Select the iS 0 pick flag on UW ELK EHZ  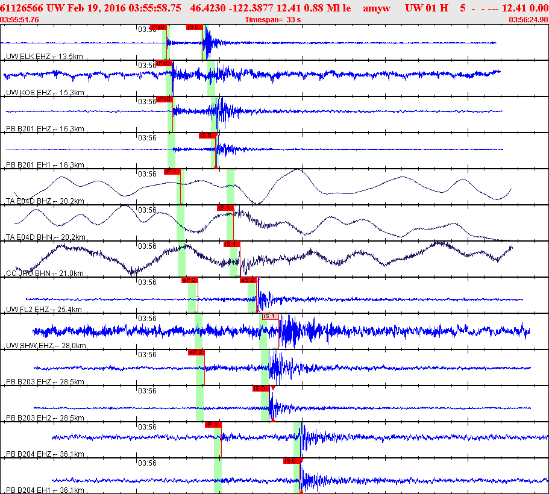tap(193, 27)
